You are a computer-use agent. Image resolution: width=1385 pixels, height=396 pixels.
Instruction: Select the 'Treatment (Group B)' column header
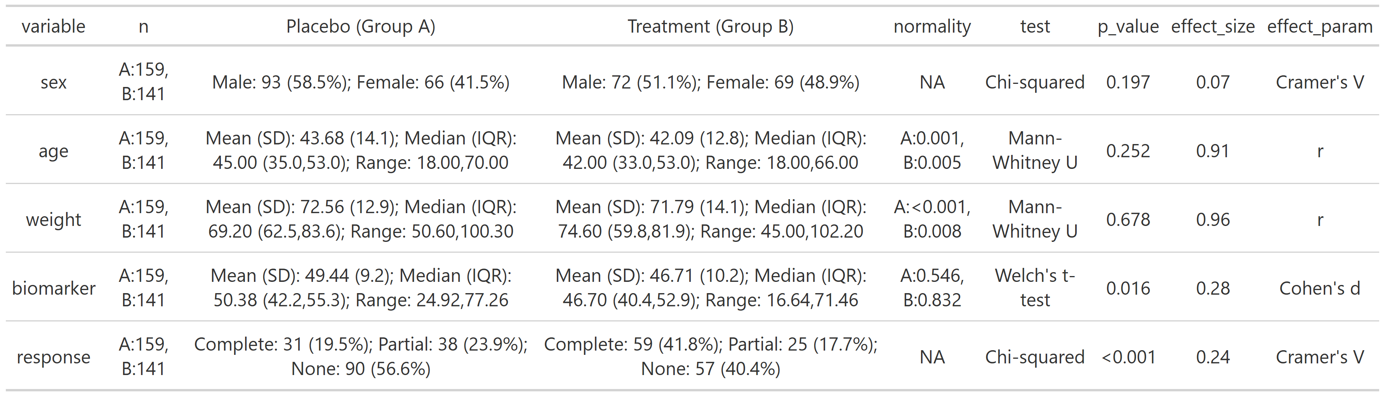[x=710, y=26]
